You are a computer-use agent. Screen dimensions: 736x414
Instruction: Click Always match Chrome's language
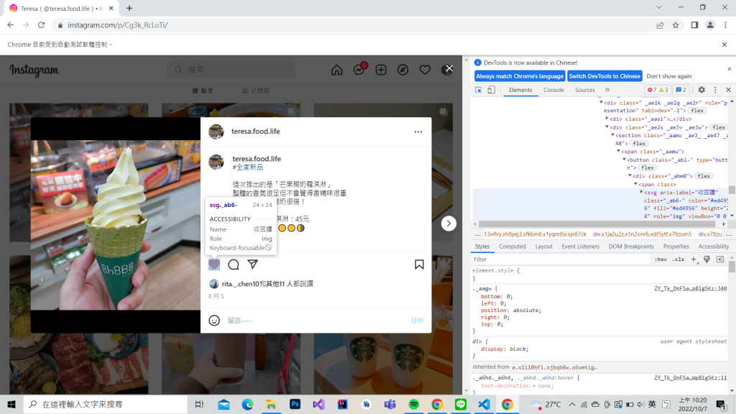point(520,76)
